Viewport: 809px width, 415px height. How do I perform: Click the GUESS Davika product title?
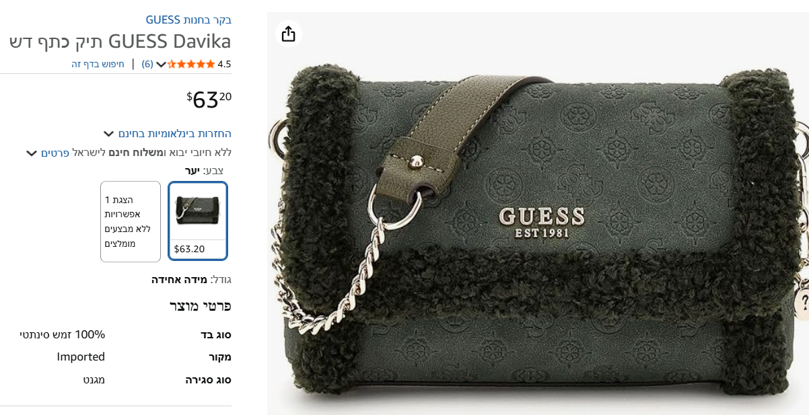click(x=120, y=42)
